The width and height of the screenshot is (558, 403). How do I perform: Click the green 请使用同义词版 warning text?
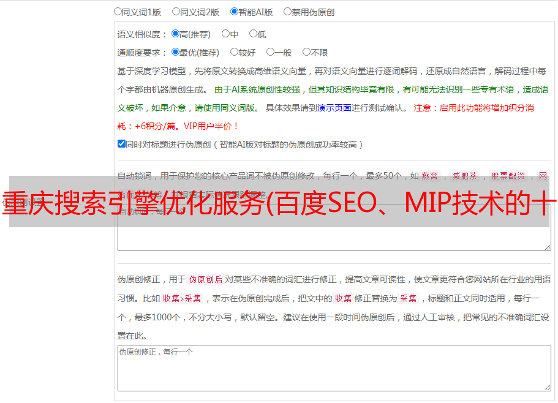click(x=227, y=108)
